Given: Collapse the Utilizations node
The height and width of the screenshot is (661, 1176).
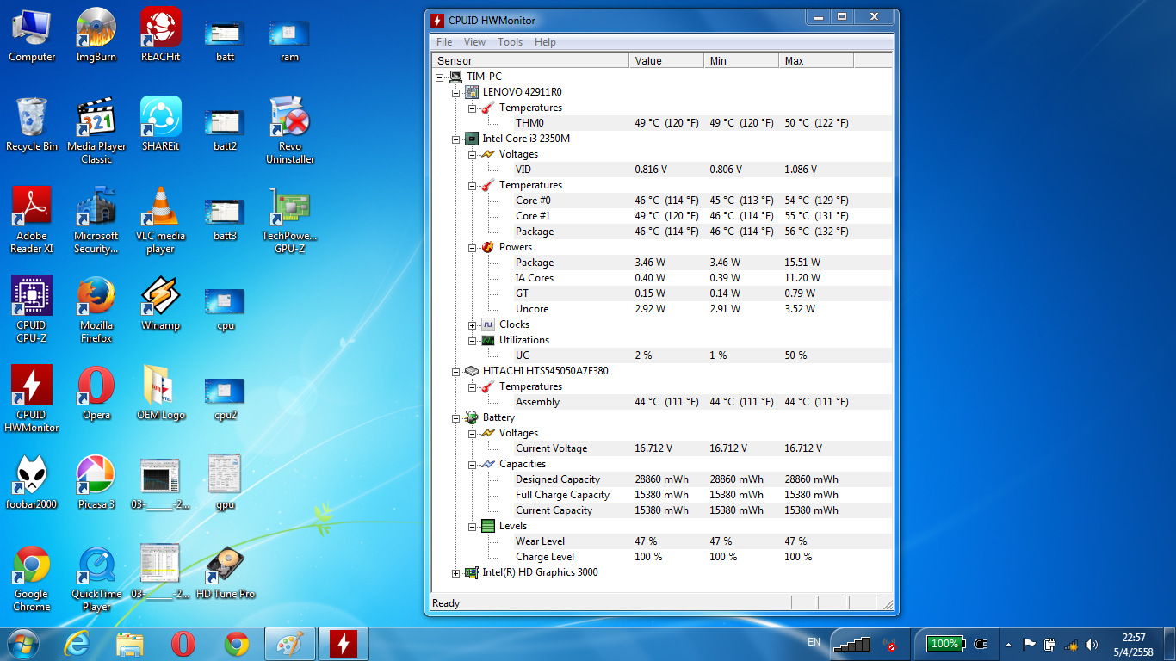Looking at the screenshot, I should click(473, 340).
